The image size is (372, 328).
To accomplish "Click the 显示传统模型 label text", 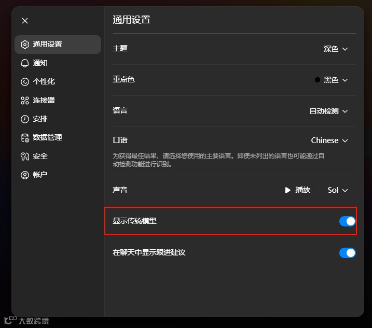I will [x=134, y=221].
